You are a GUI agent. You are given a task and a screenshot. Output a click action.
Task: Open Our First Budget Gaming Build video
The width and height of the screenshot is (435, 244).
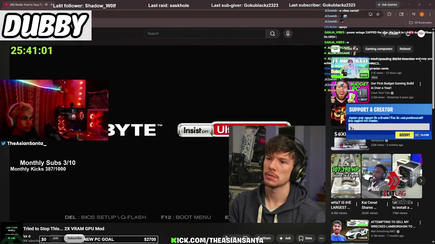click(x=392, y=85)
